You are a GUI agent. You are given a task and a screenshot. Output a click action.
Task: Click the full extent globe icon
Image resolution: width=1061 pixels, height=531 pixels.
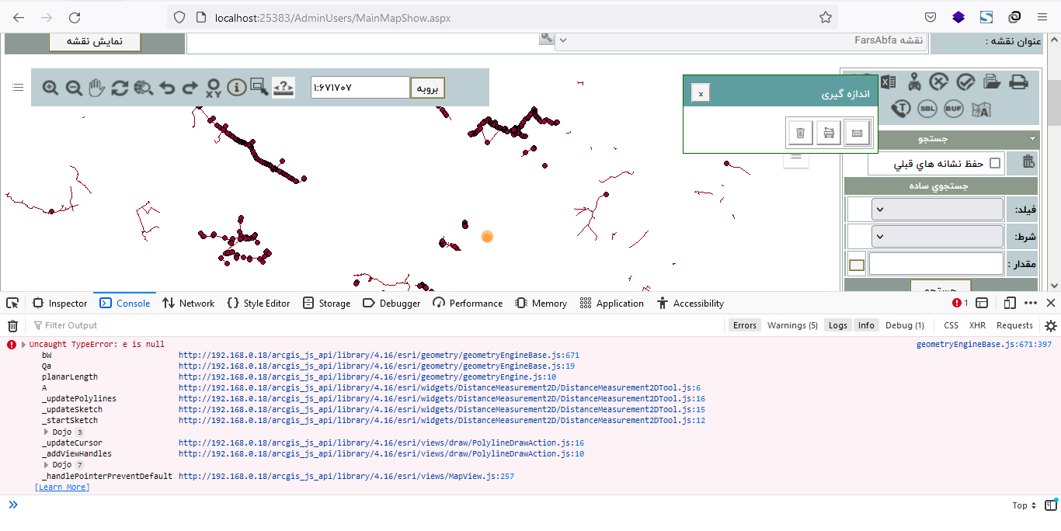point(143,88)
